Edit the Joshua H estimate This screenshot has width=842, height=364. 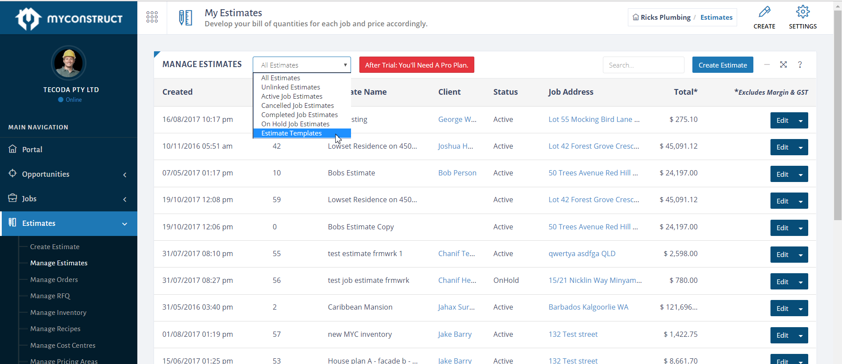pos(782,147)
